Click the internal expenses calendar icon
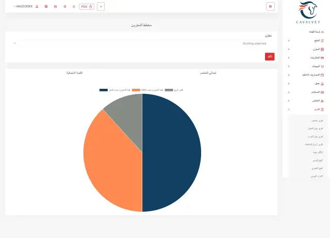The height and width of the screenshot is (238, 330). 322,75
